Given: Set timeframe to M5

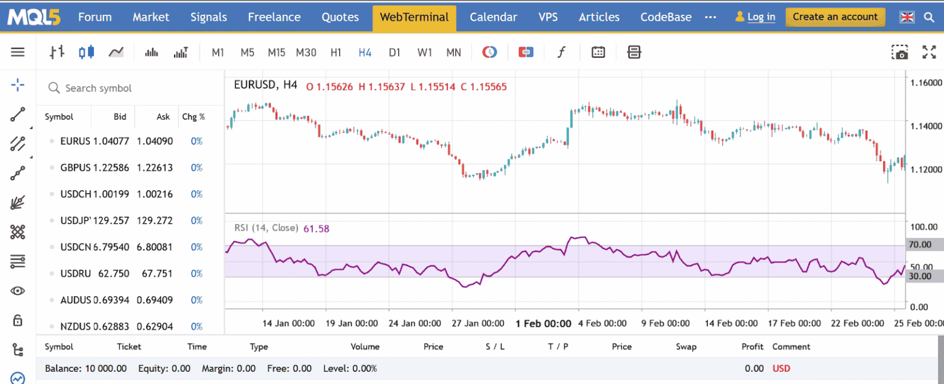Looking at the screenshot, I should tap(247, 53).
